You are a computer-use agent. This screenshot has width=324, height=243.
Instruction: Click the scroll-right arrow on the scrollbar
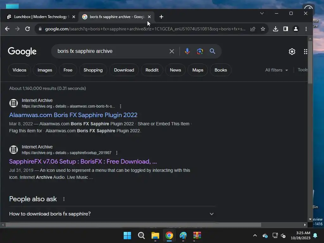305,225
